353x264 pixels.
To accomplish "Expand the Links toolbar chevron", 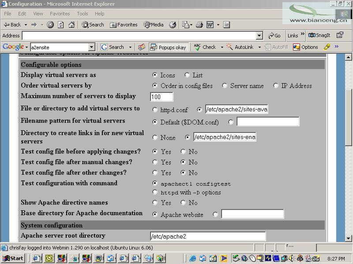I will point(303,34).
